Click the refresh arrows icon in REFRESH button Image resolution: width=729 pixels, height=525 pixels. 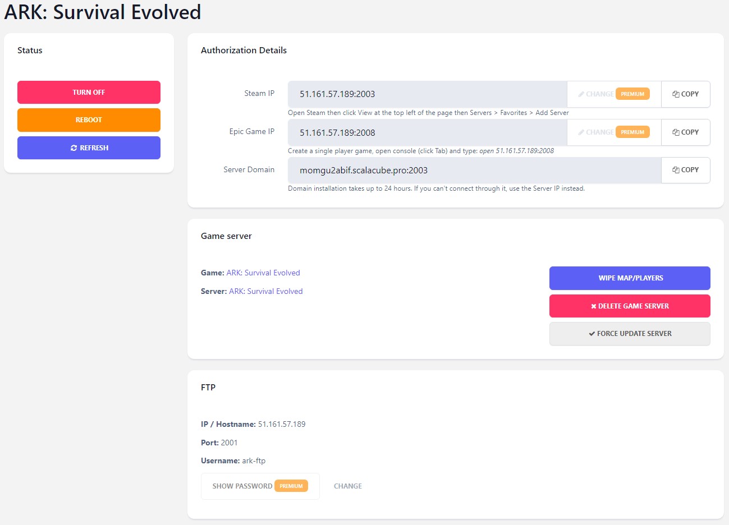pos(74,148)
